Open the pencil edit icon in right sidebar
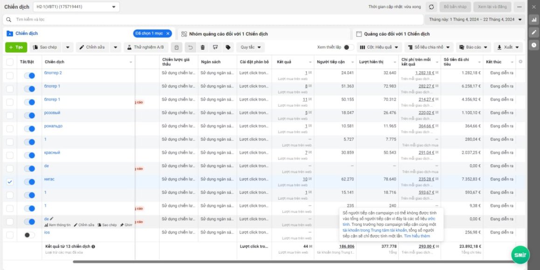 [534, 32]
